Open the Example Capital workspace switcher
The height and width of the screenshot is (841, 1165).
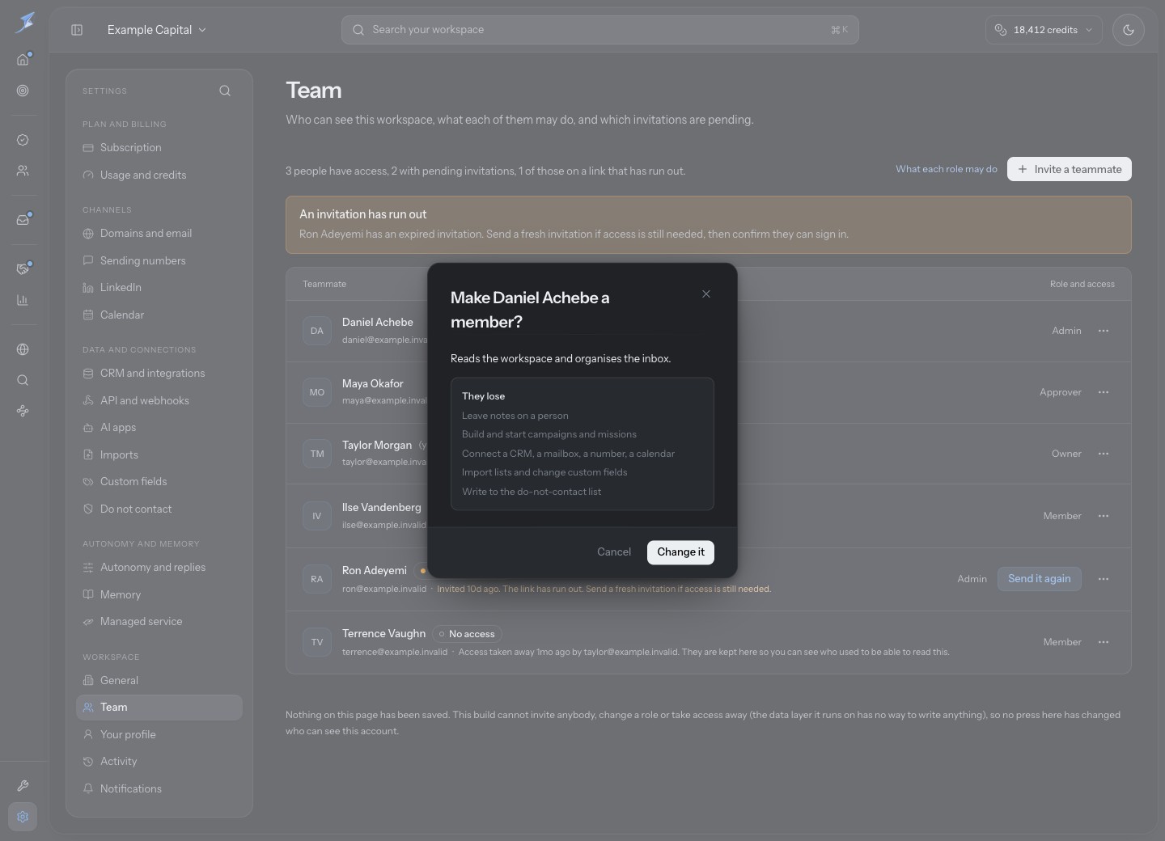click(x=157, y=30)
